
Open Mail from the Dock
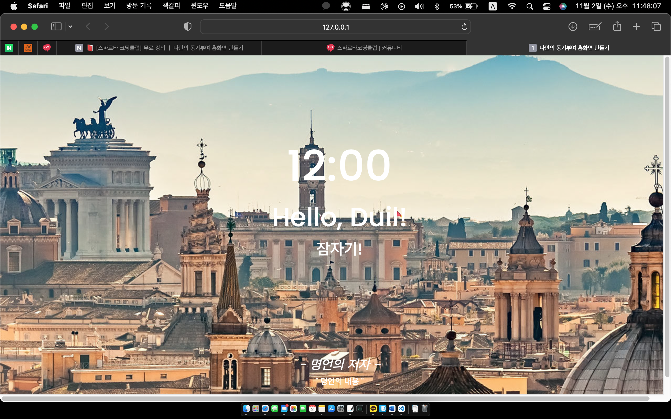[x=284, y=409]
